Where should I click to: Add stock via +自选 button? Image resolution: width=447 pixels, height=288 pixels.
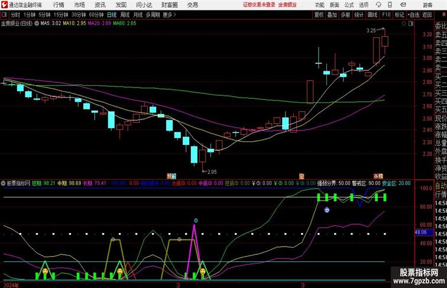pyautogui.click(x=413, y=15)
